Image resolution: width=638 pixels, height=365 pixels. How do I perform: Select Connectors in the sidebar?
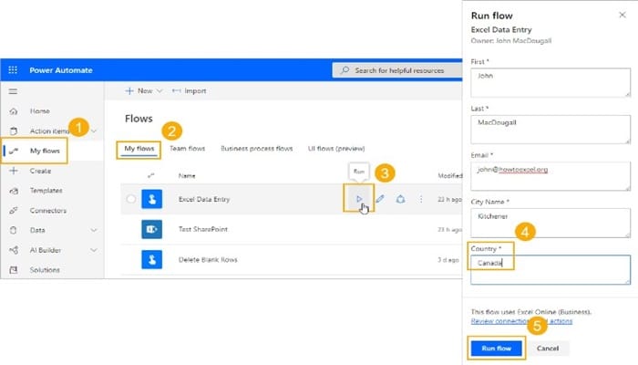coord(48,211)
